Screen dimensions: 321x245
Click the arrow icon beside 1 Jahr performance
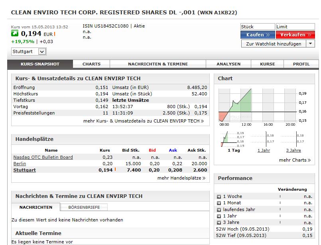pyautogui.click(x=219, y=215)
